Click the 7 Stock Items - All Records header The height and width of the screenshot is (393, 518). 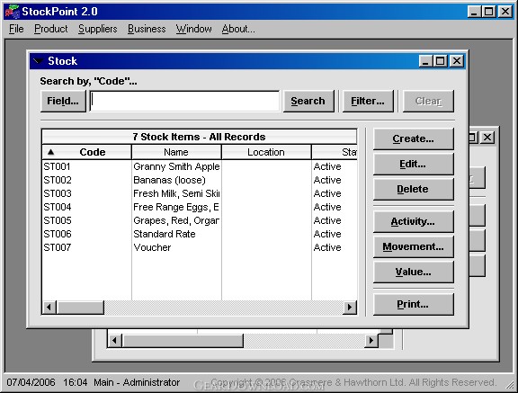tap(200, 137)
